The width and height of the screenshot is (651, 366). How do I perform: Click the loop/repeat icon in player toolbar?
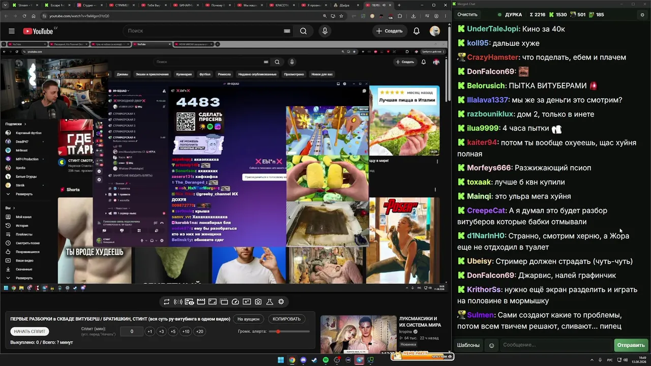pos(166,302)
